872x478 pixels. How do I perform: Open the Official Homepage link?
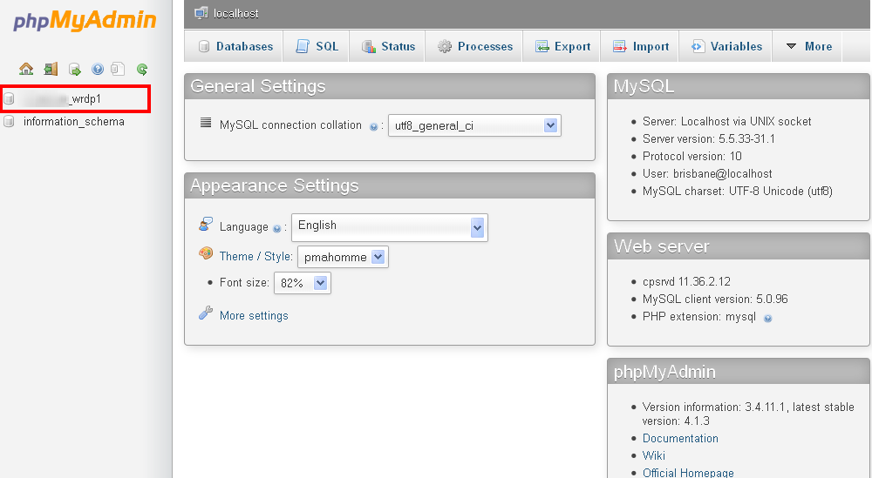coord(688,473)
